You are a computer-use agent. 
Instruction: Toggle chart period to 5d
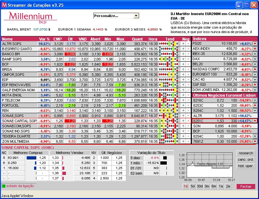(x=192, y=186)
